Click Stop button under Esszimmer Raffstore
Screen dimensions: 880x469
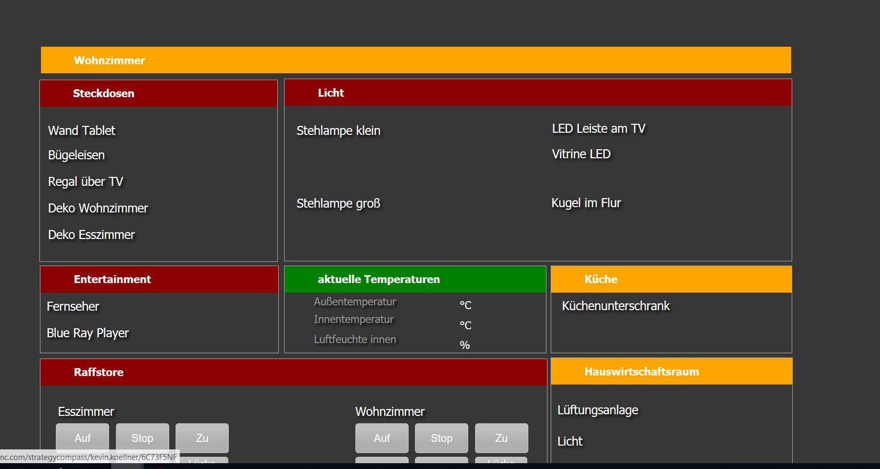[143, 438]
